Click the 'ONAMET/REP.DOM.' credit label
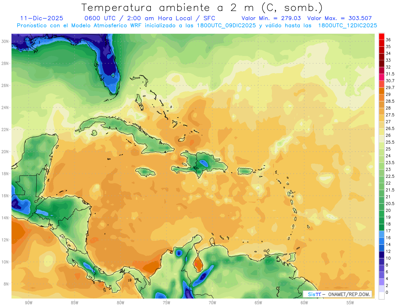Screen dimensions: 397x307 point(349,294)
